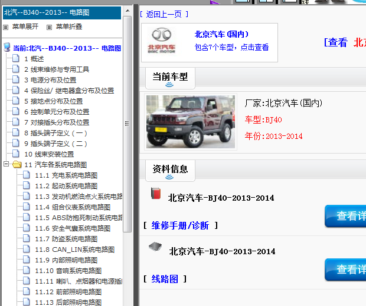Click the [查看 link at top right

coord(336,42)
